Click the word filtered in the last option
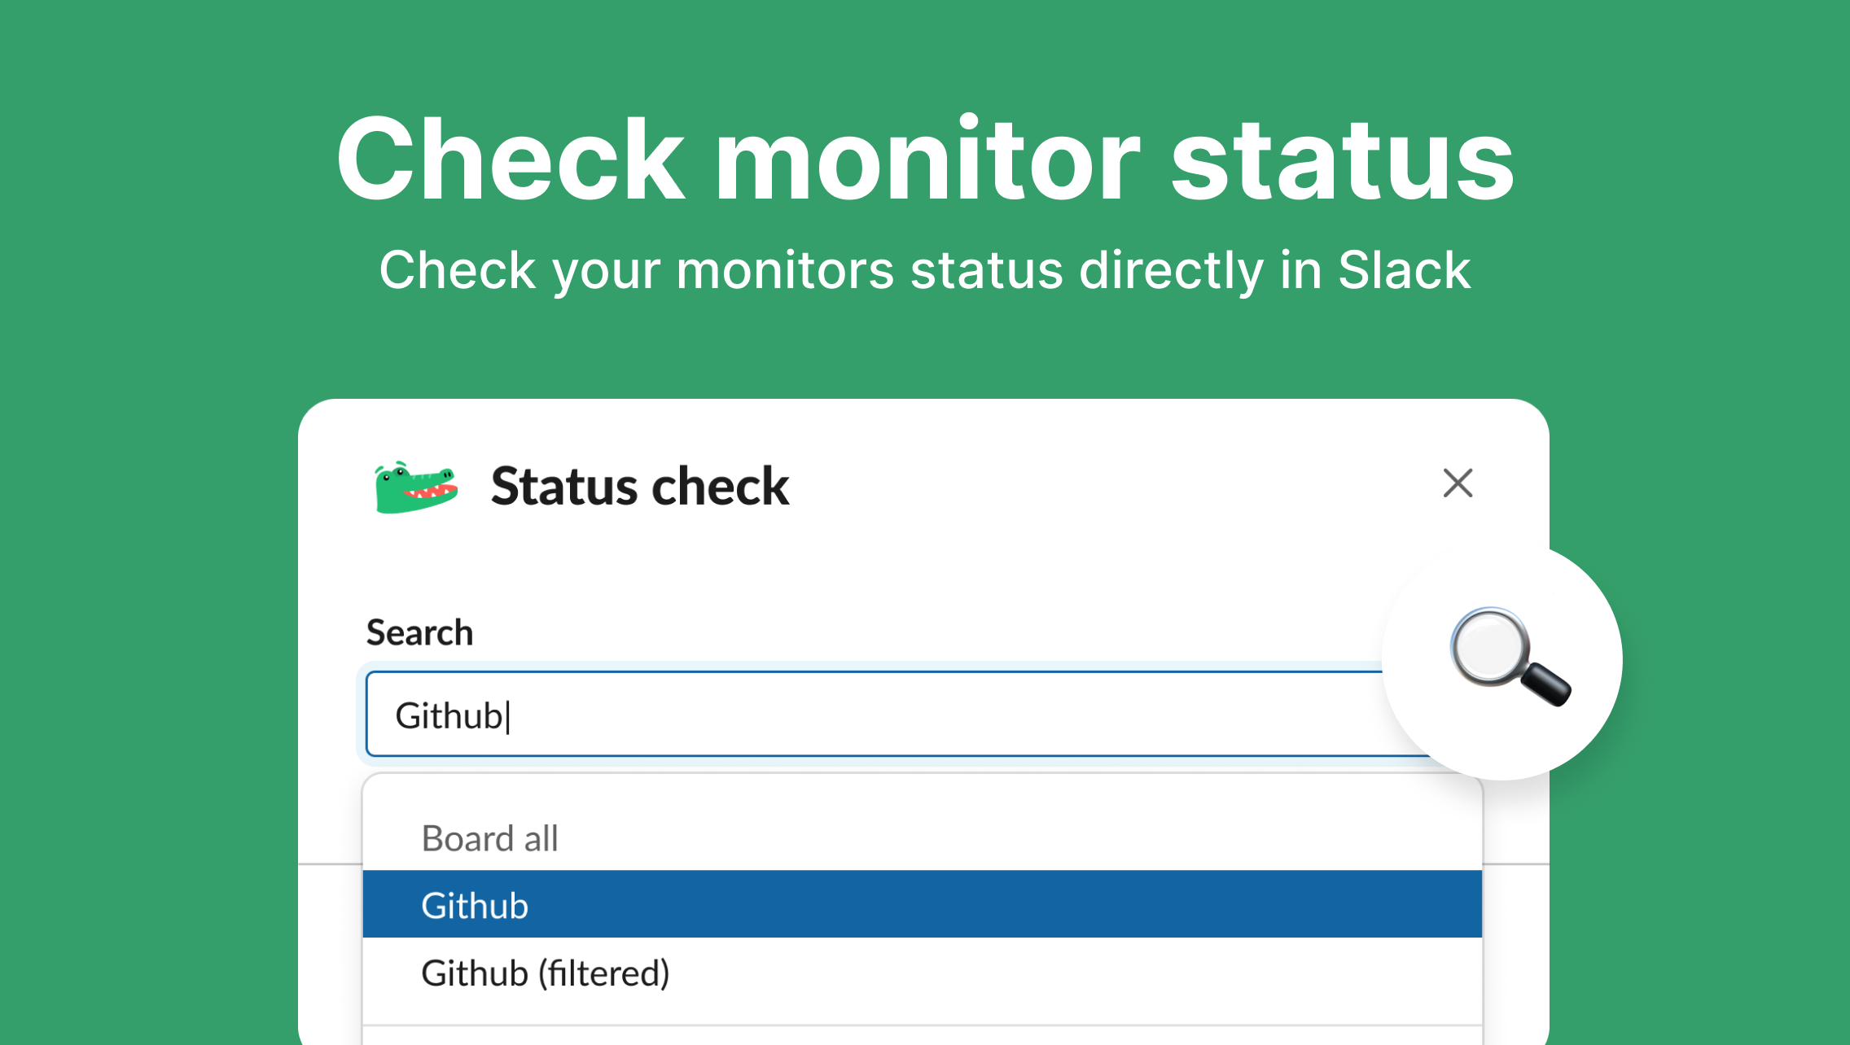Image resolution: width=1850 pixels, height=1045 pixels. point(603,973)
